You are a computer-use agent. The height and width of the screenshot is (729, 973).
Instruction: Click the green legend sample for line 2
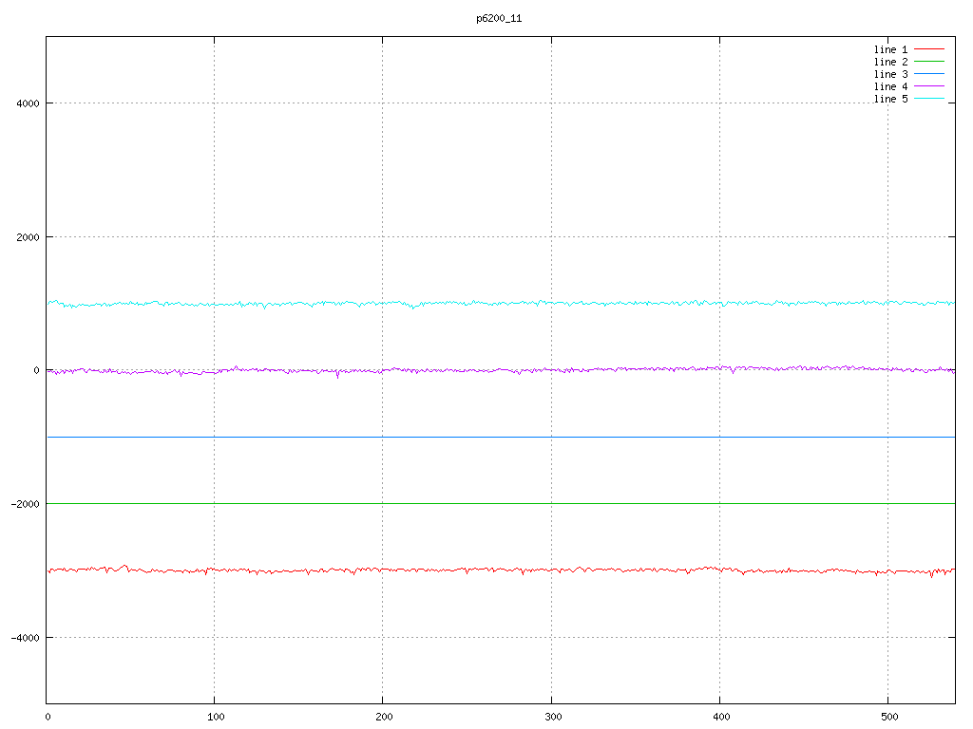point(929,62)
